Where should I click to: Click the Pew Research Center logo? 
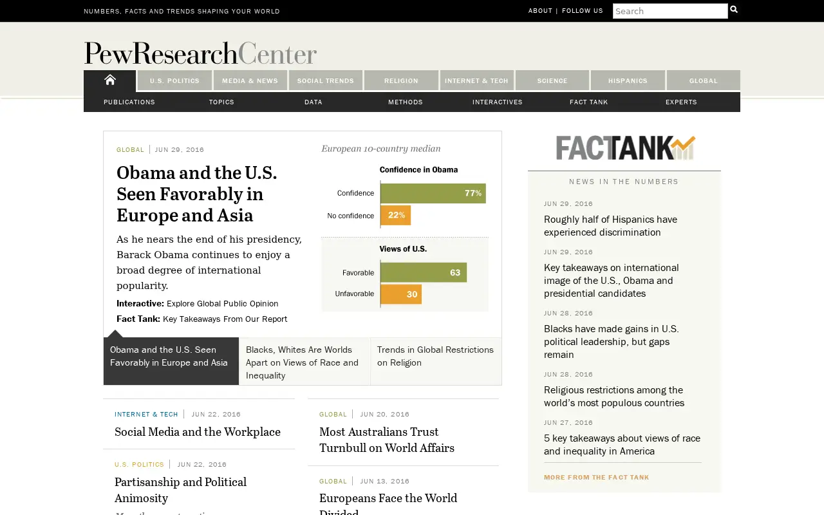pos(200,53)
